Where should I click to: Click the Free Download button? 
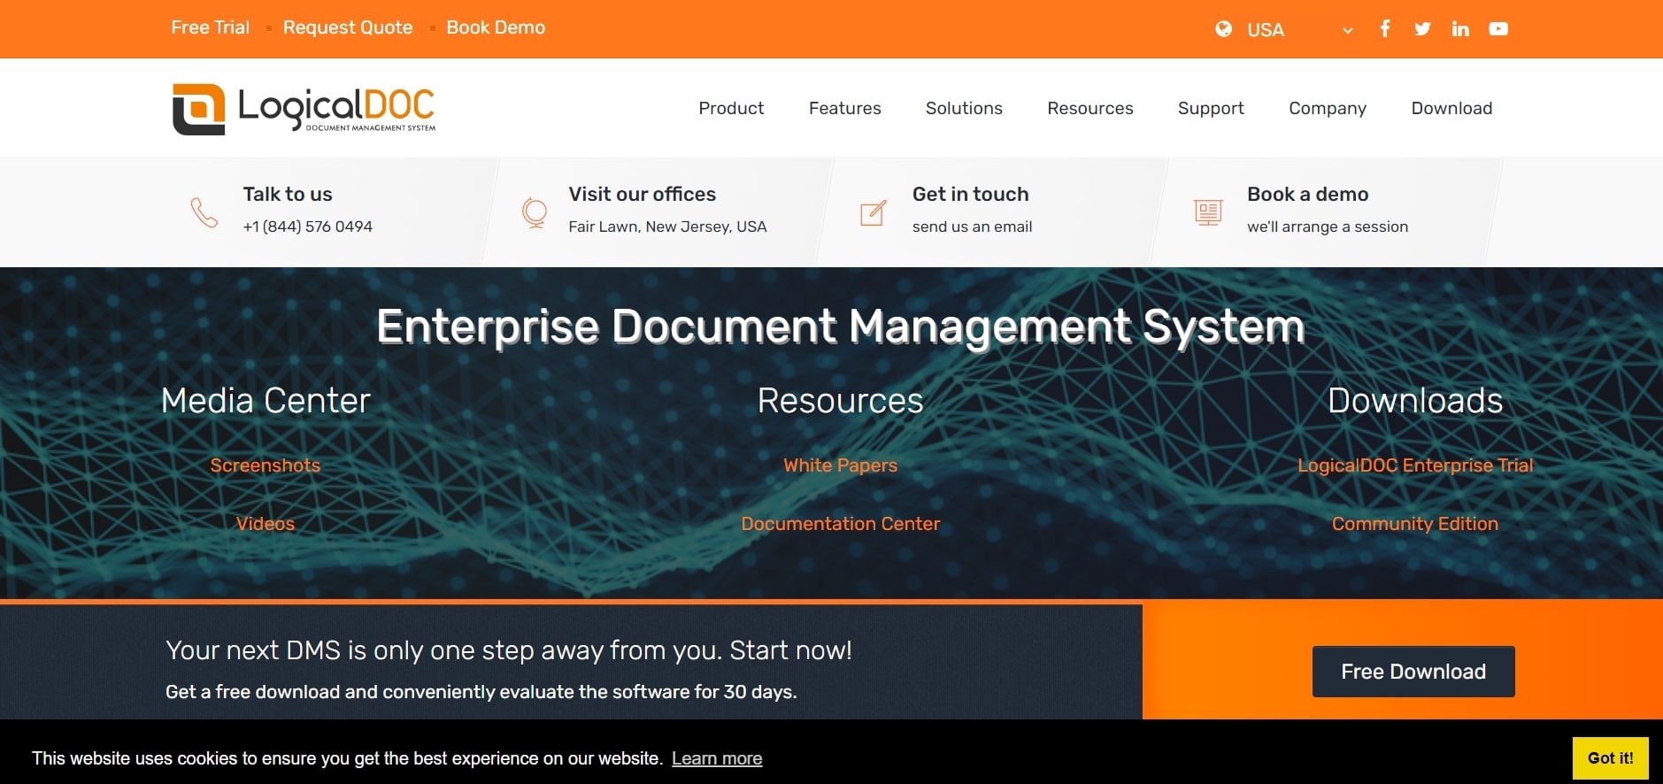(1413, 672)
